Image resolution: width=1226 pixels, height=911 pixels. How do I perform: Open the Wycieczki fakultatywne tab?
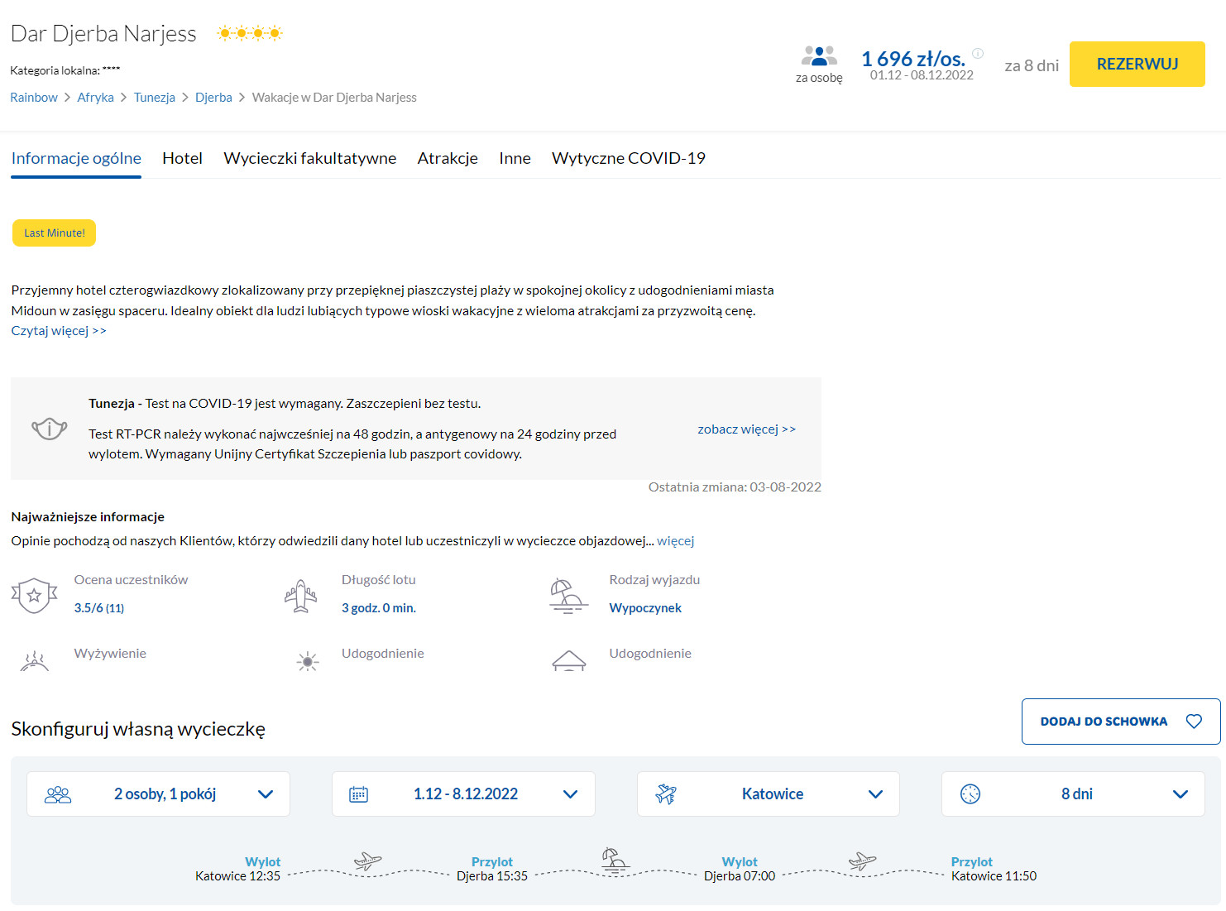point(309,158)
